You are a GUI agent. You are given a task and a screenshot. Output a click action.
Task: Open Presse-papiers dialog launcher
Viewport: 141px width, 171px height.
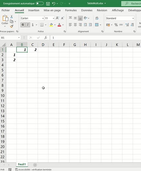(x=17, y=31)
